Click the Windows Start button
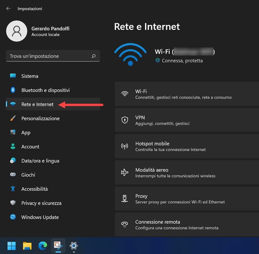Screen dimensions: 259x254 point(11,245)
